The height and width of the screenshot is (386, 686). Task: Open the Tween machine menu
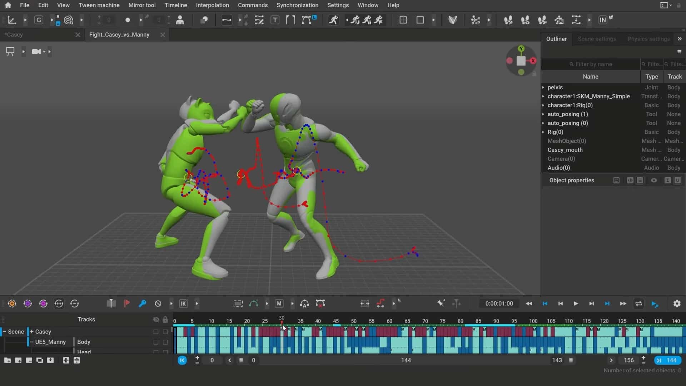point(99,5)
